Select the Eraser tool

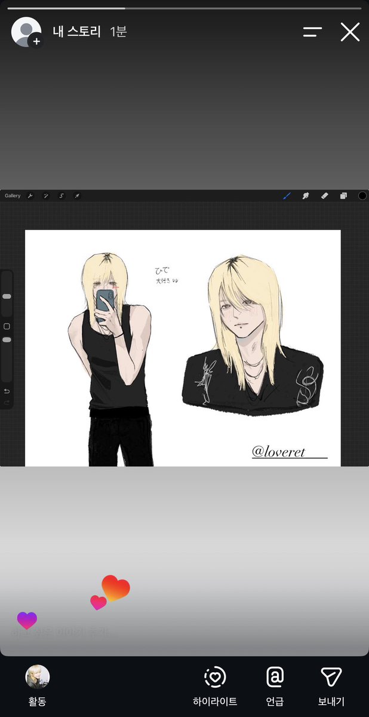pos(325,195)
